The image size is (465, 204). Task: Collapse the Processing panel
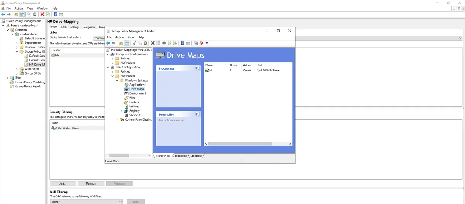[x=197, y=68]
